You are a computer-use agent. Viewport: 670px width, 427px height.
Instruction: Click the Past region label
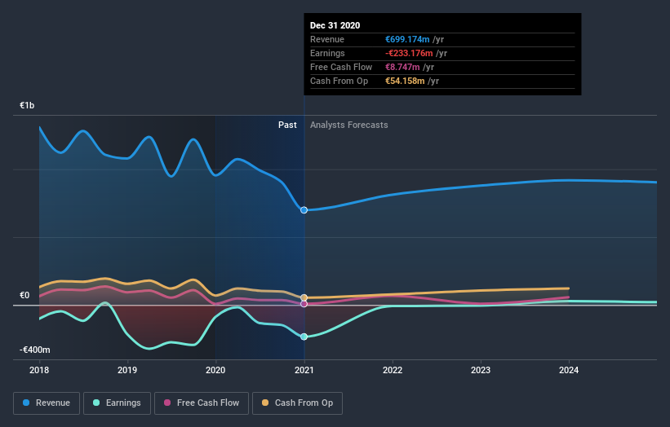point(287,125)
